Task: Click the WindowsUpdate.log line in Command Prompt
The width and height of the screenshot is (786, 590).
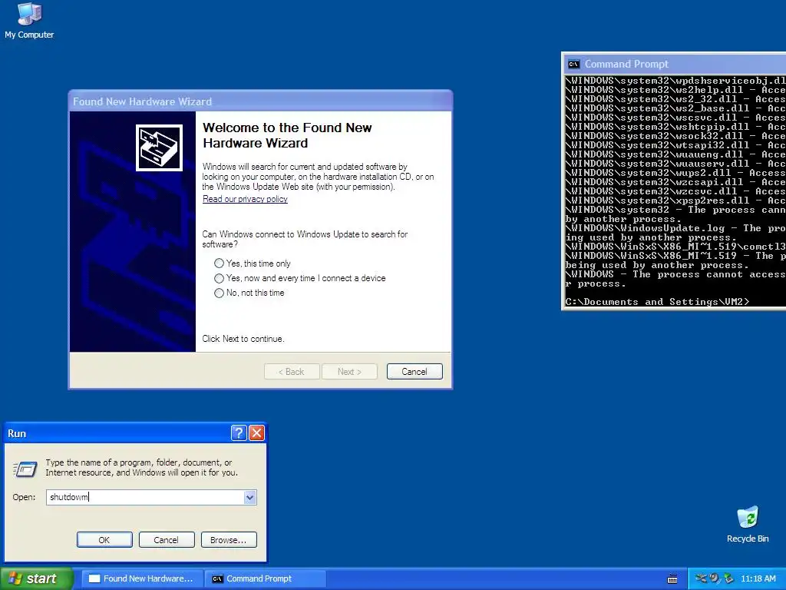Action: pos(675,228)
